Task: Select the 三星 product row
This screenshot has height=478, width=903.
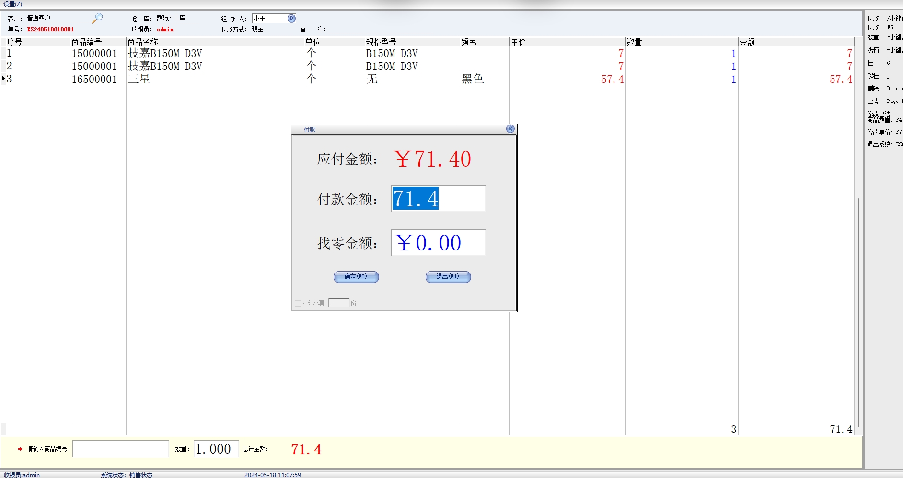Action: pos(215,79)
